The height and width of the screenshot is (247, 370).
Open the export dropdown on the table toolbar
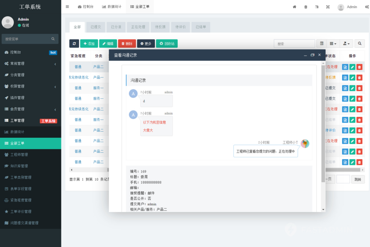(346, 43)
